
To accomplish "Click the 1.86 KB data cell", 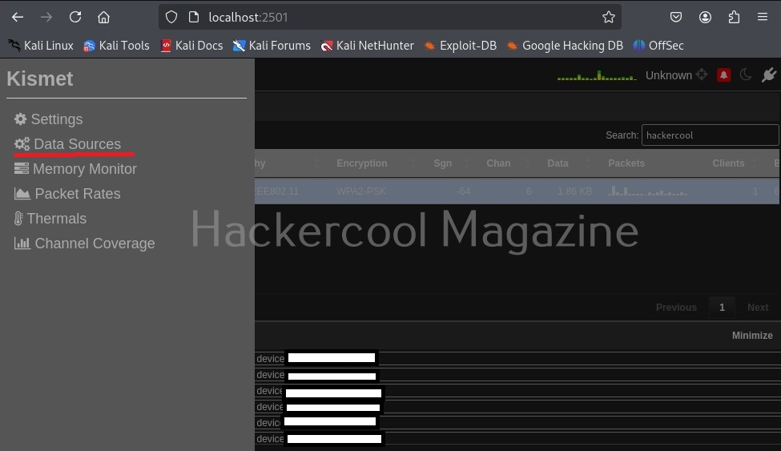I will pyautogui.click(x=574, y=191).
